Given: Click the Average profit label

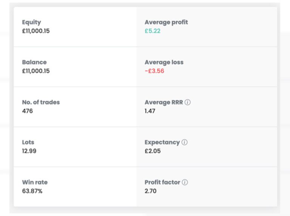Looking at the screenshot, I should point(166,22).
